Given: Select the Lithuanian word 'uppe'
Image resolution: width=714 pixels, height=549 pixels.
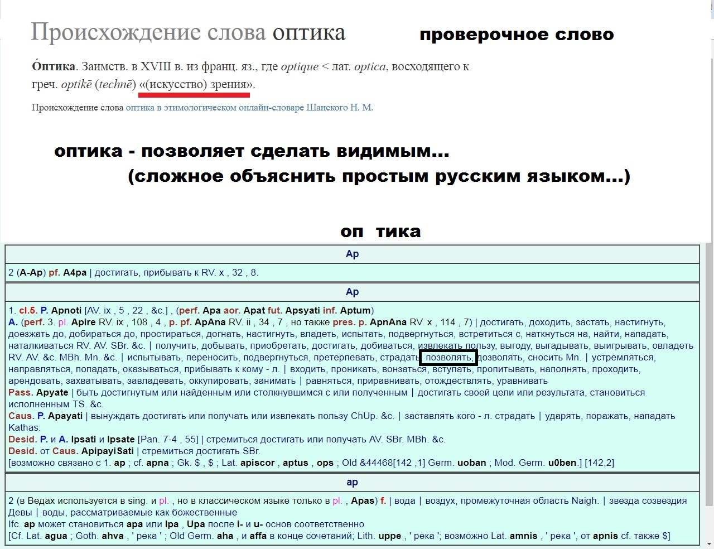Looking at the screenshot, I should (x=389, y=536).
